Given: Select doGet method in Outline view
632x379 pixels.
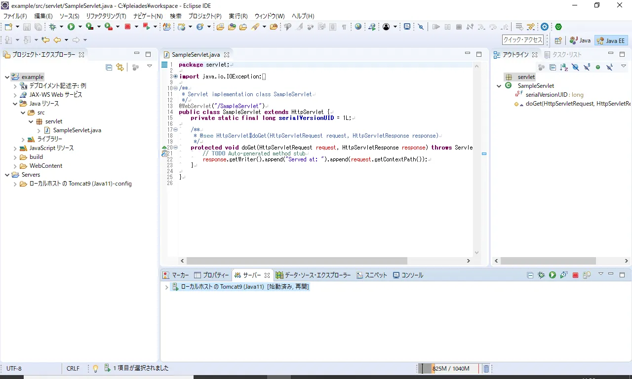Looking at the screenshot, I should pyautogui.click(x=572, y=104).
